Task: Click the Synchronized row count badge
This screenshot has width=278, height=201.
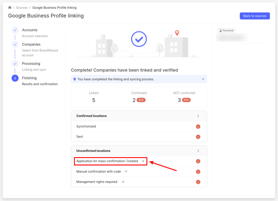Action: tap(198, 127)
